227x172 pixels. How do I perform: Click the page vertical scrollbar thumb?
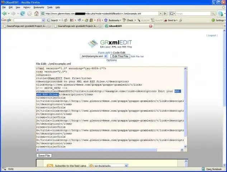click(224, 69)
